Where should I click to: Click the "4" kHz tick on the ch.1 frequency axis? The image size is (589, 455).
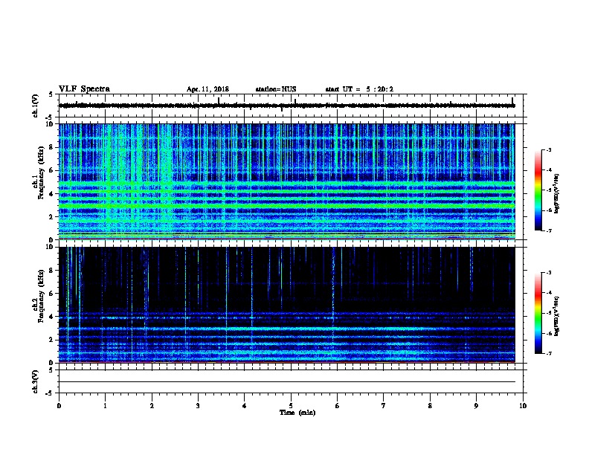(52, 194)
